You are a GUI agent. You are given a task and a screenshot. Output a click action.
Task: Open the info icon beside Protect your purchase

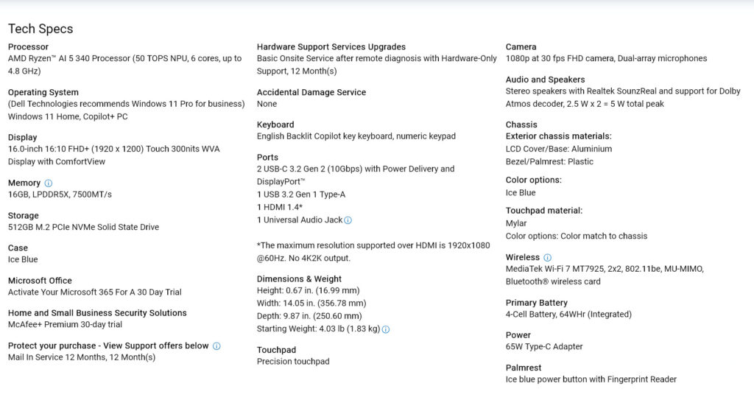216,346
